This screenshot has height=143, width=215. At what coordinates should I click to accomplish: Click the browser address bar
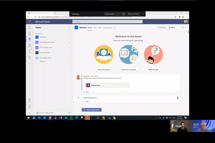coord(106,17)
